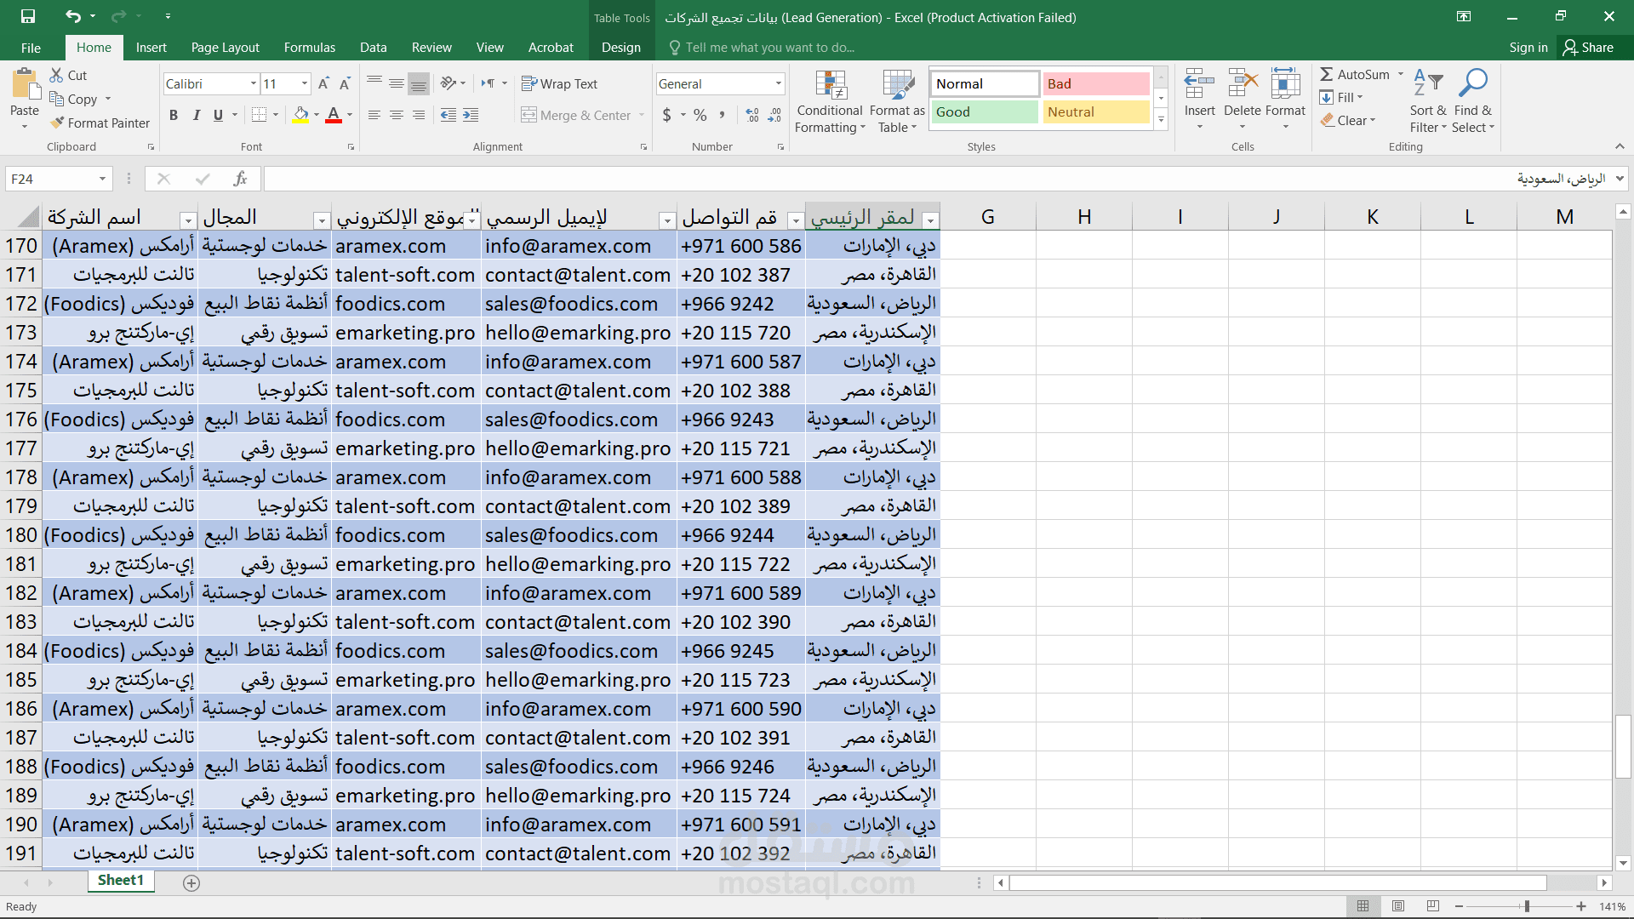
Task: Toggle Bold formatting
Action: pos(174,115)
